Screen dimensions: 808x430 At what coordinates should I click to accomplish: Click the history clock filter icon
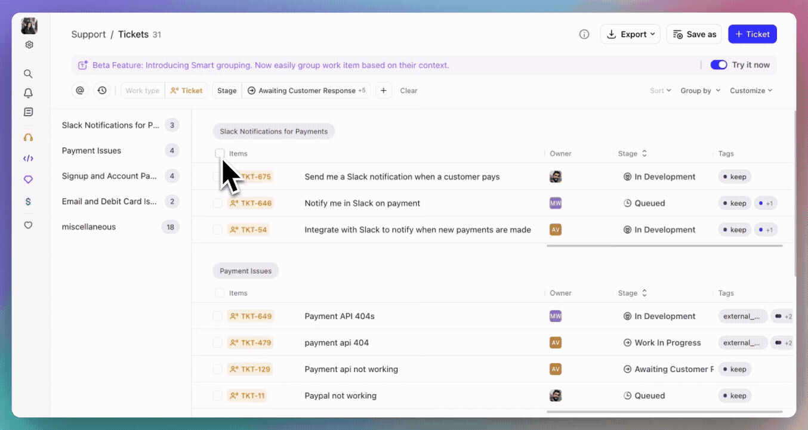pos(102,91)
